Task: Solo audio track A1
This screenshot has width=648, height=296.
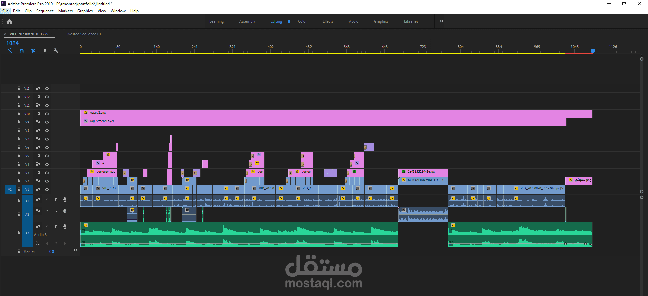Action: (56, 199)
